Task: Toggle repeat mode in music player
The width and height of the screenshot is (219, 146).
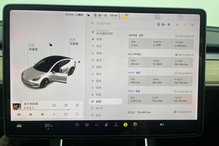Action: (77, 105)
